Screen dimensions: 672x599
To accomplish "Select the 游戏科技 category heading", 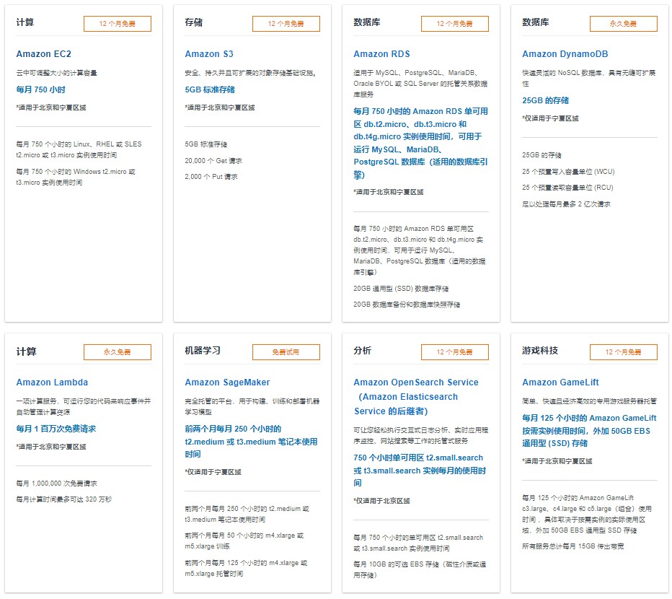I will [x=540, y=351].
